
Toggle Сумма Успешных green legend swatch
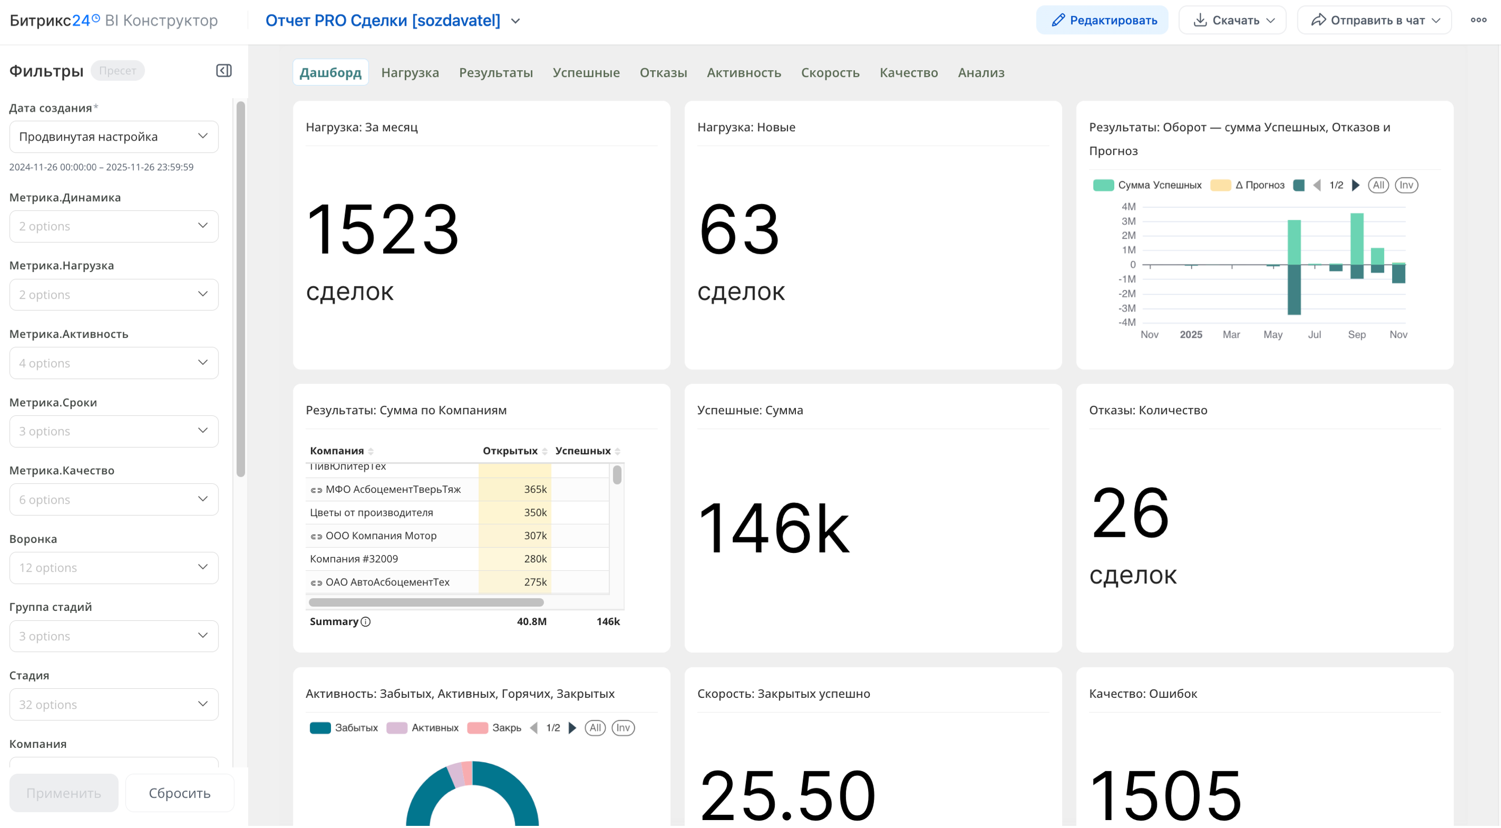[x=1103, y=185]
